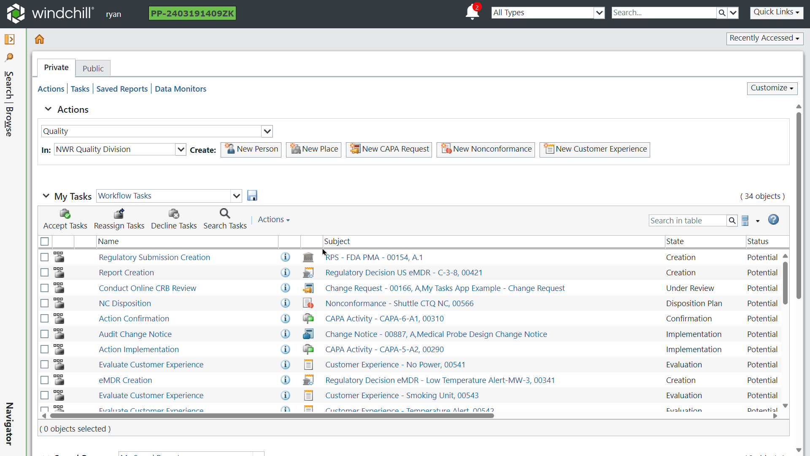Open the Recently Accessed menu
Screen dimensions: 810x456
764,38
